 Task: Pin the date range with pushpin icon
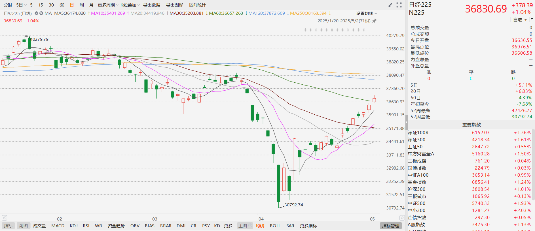coord(374,21)
